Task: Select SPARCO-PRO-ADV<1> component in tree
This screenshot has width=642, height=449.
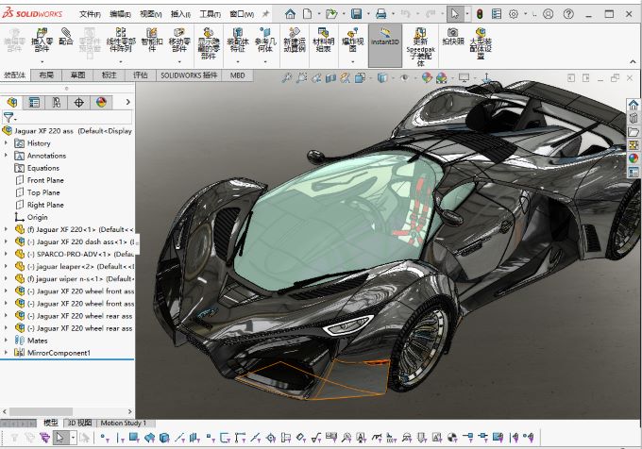Action: pyautogui.click(x=74, y=254)
